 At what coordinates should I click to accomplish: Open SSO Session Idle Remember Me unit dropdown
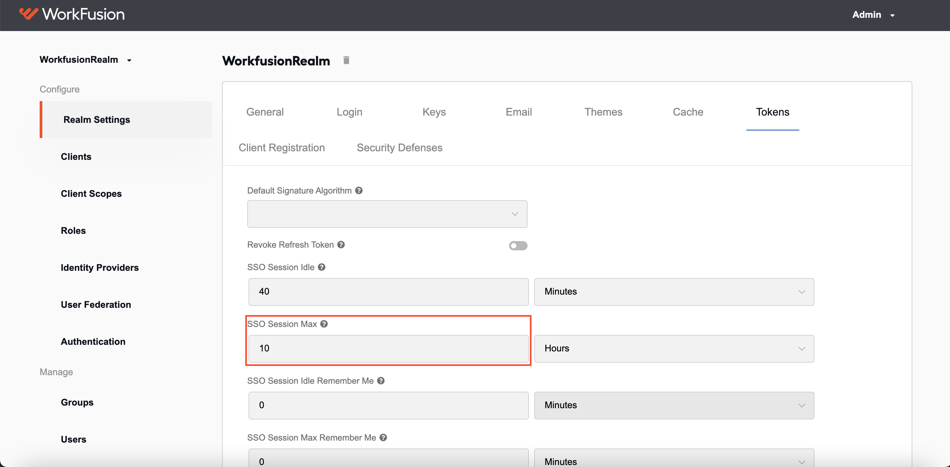674,406
